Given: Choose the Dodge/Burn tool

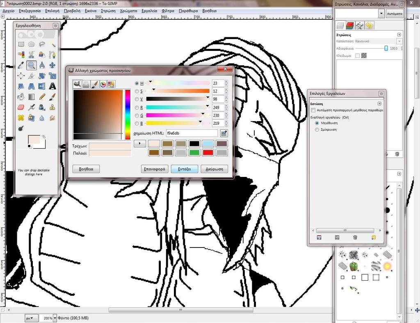Looking at the screenshot, I should [21, 128].
